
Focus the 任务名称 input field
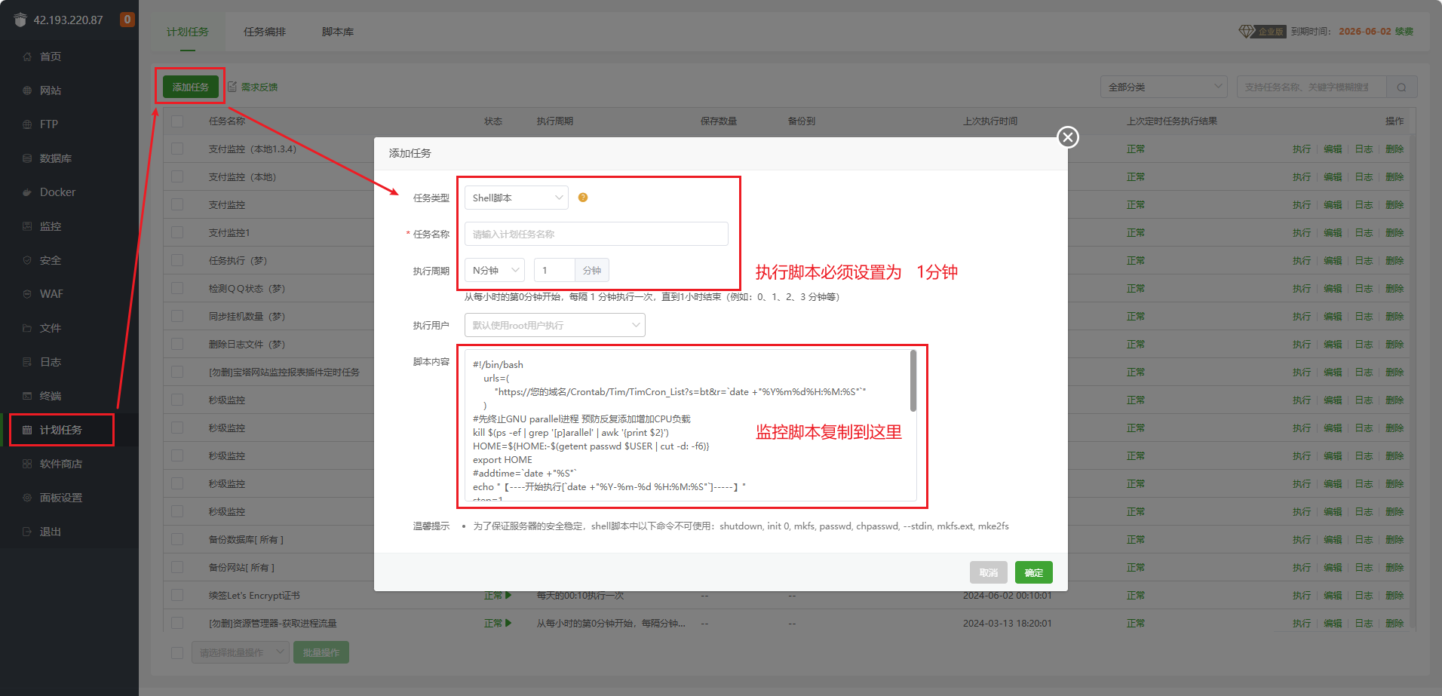pyautogui.click(x=597, y=234)
